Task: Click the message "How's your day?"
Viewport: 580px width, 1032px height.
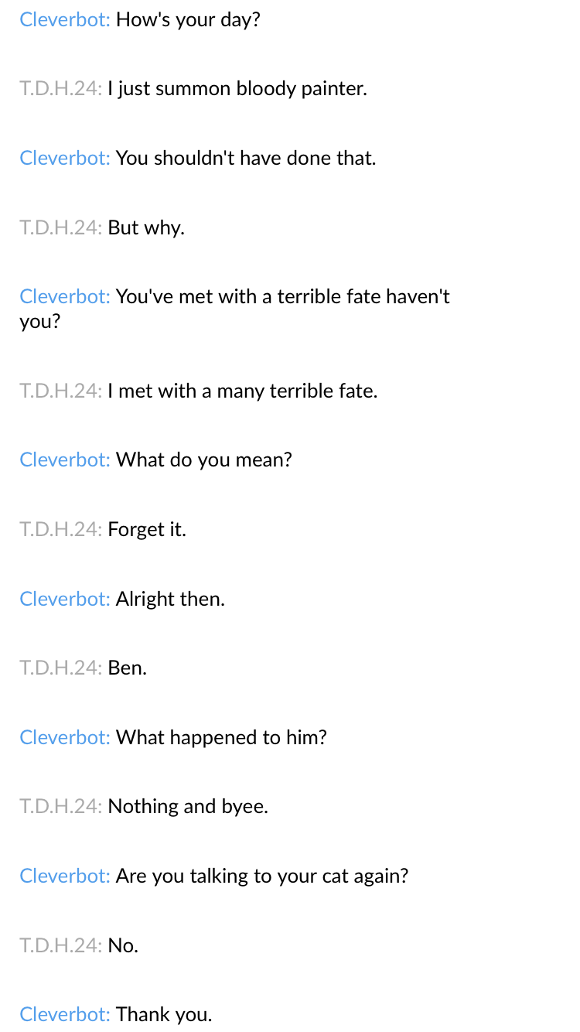Action: point(188,19)
